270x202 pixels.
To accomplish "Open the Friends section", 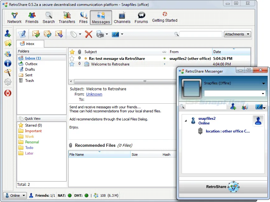I will [x=32, y=18].
